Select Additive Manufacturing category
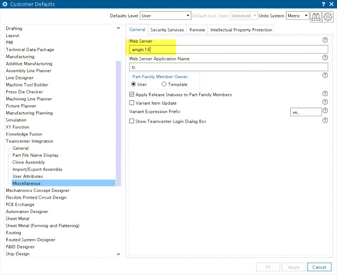Screen dimensions: 337x275 click(x=29, y=64)
